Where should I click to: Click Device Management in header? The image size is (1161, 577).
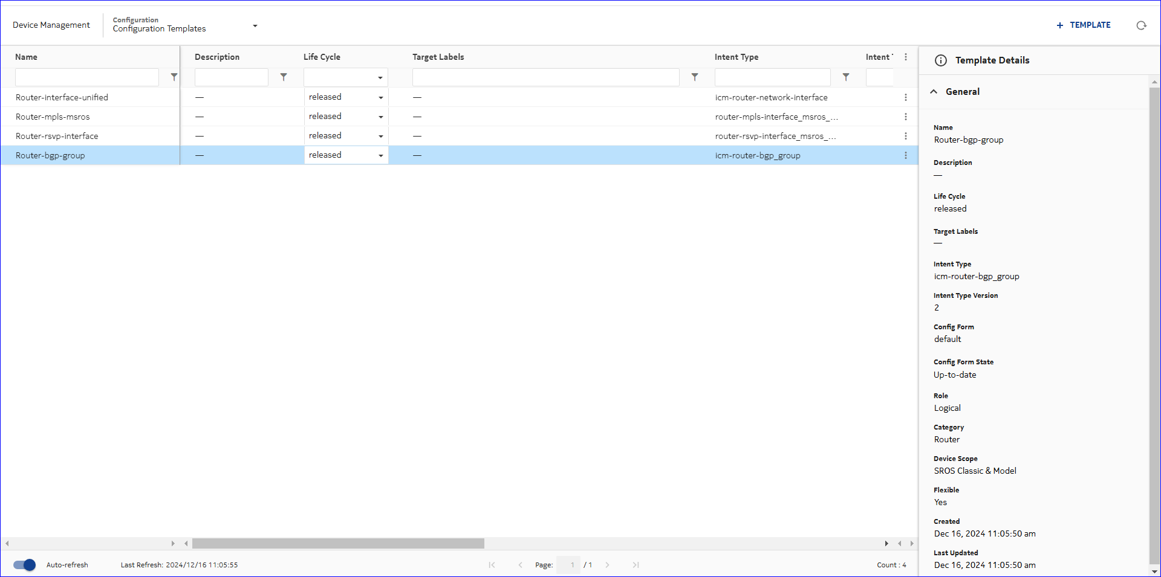51,25
